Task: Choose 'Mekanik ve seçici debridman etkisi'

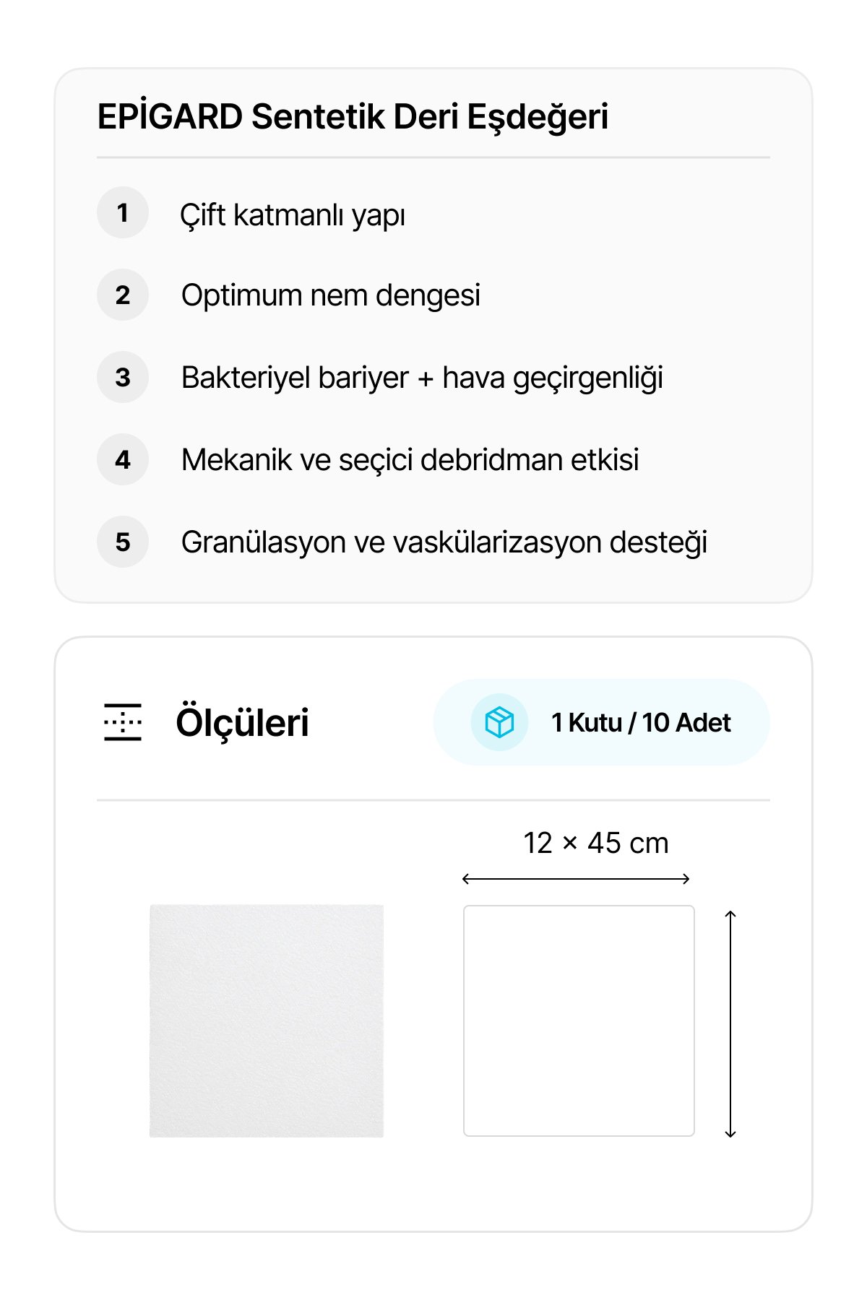Action: click(410, 460)
